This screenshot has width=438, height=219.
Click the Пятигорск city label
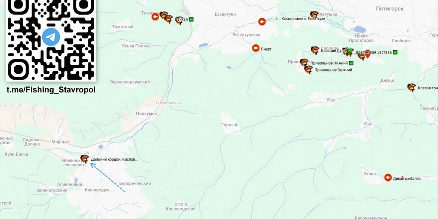point(390,9)
